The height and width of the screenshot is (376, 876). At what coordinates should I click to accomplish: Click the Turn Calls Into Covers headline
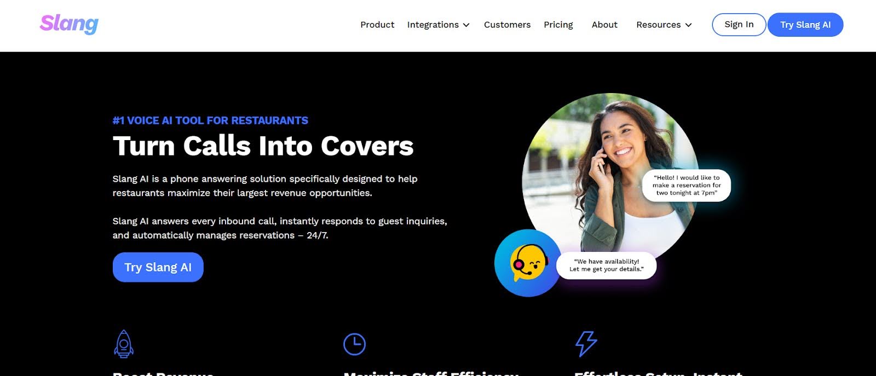(x=263, y=146)
